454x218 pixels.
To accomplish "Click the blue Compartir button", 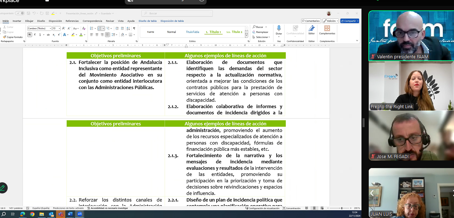I will coord(350,21).
